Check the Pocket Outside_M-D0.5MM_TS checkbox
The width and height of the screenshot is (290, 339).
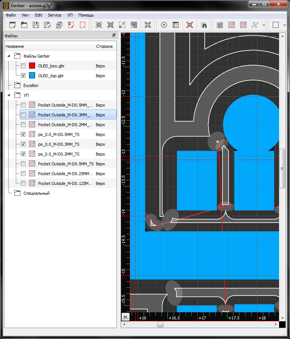pos(23,164)
